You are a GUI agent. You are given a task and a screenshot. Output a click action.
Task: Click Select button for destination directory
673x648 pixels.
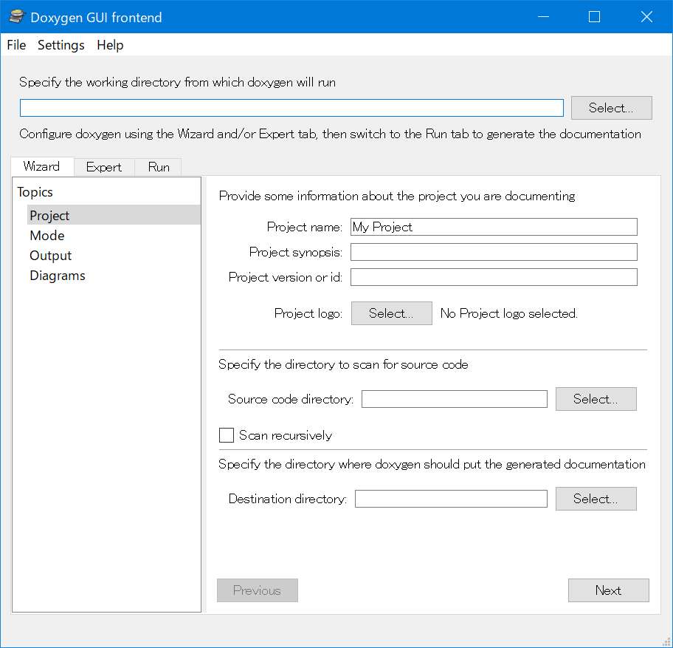coord(596,499)
